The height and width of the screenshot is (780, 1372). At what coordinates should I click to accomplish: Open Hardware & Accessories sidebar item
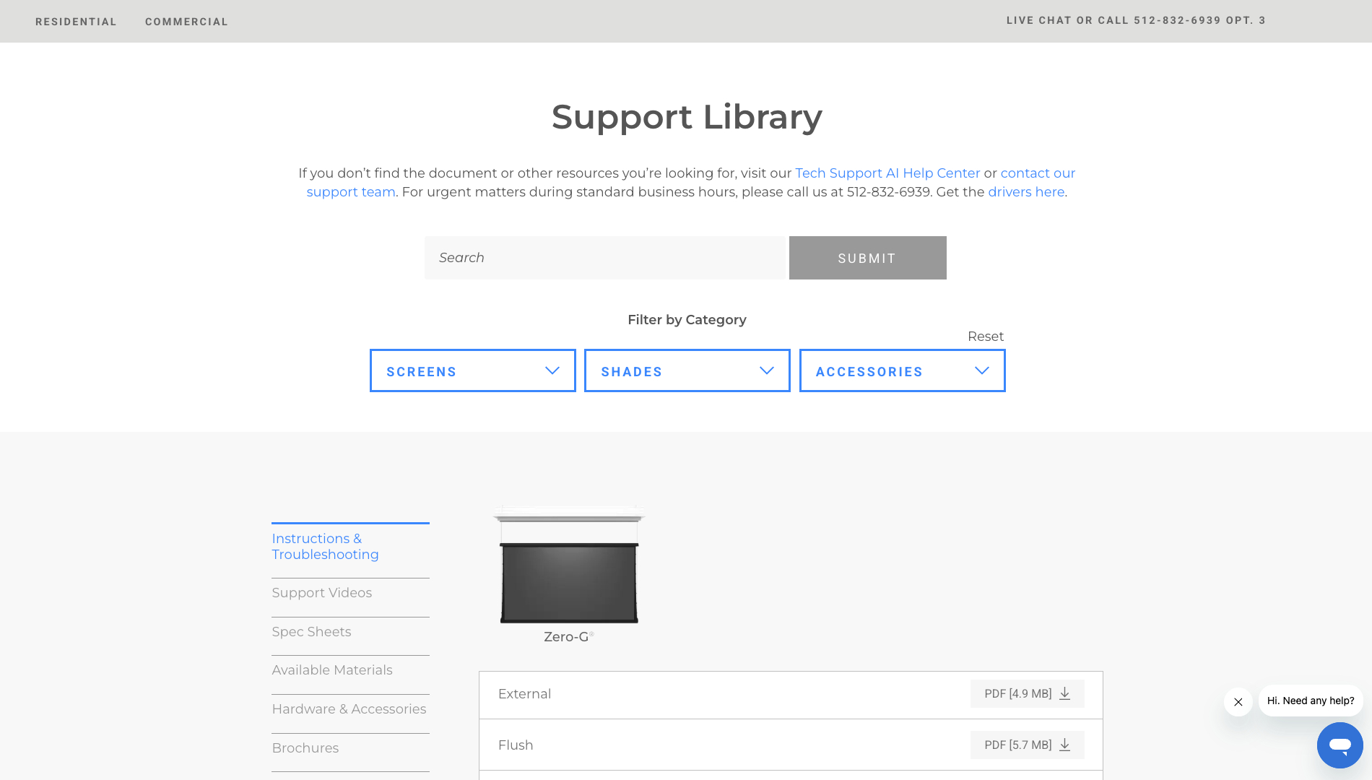pos(349,709)
